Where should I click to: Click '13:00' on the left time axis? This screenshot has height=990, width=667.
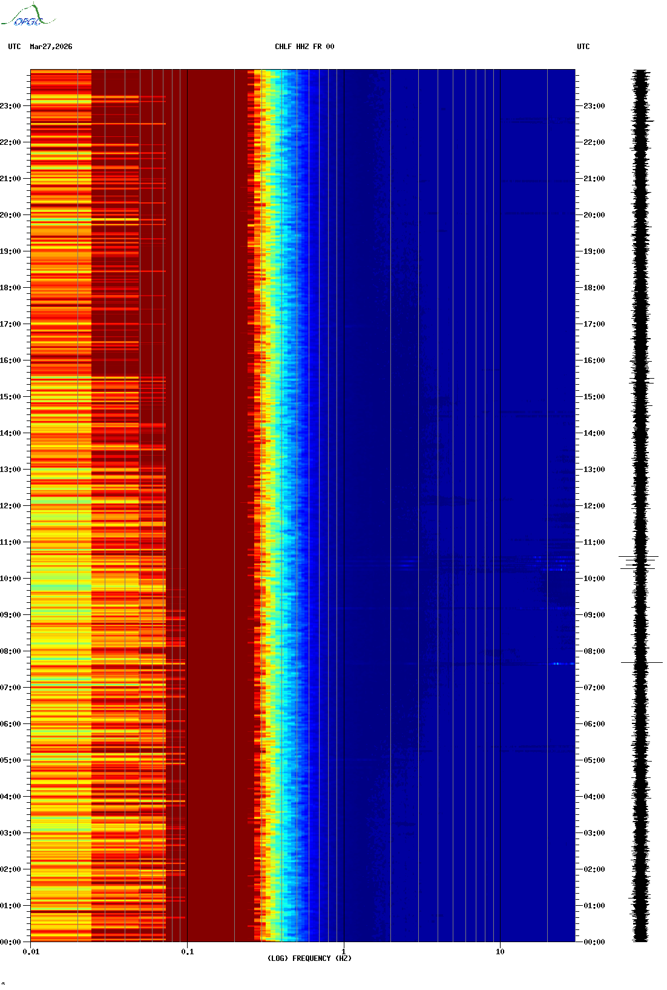[10, 470]
